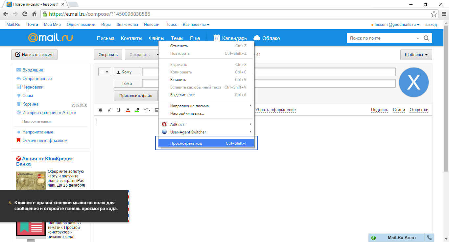Screen dimensions: 449x242
Task: Open the Входящие inbox folder
Action: [x=33, y=70]
